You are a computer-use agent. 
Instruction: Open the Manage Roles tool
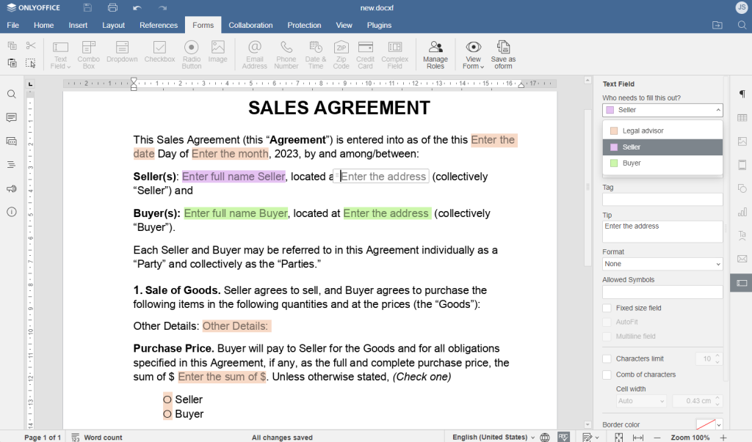coord(435,53)
